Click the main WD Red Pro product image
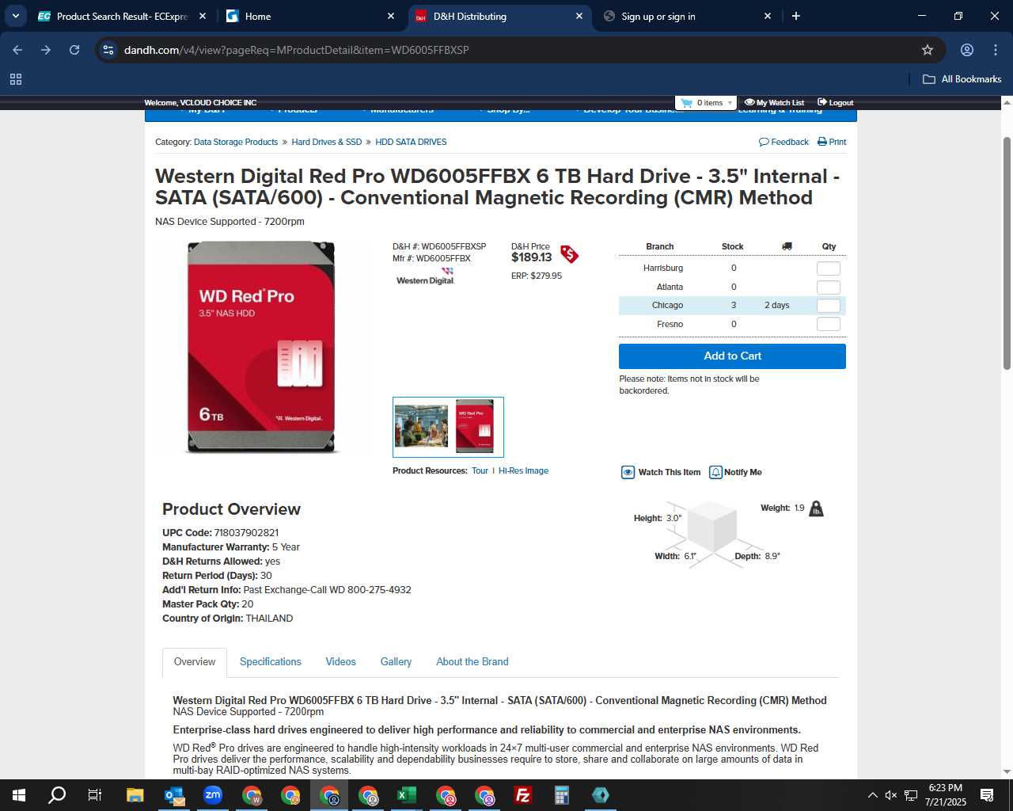Screen dimensions: 1013x811 261,347
